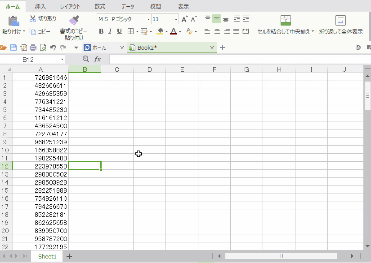
Task: Click the Select All corner button
Action: coord(6,69)
